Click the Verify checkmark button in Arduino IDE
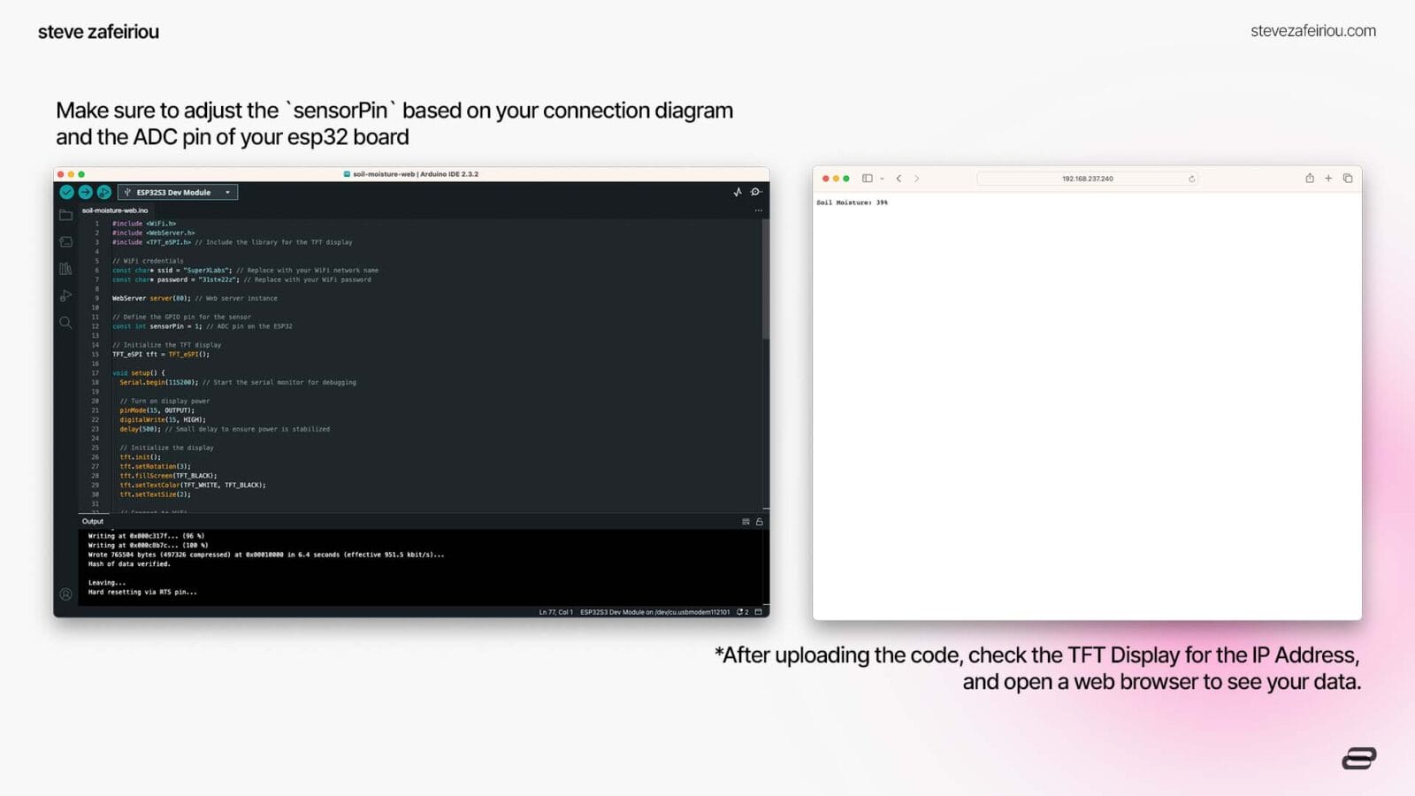Image resolution: width=1415 pixels, height=796 pixels. click(x=66, y=192)
